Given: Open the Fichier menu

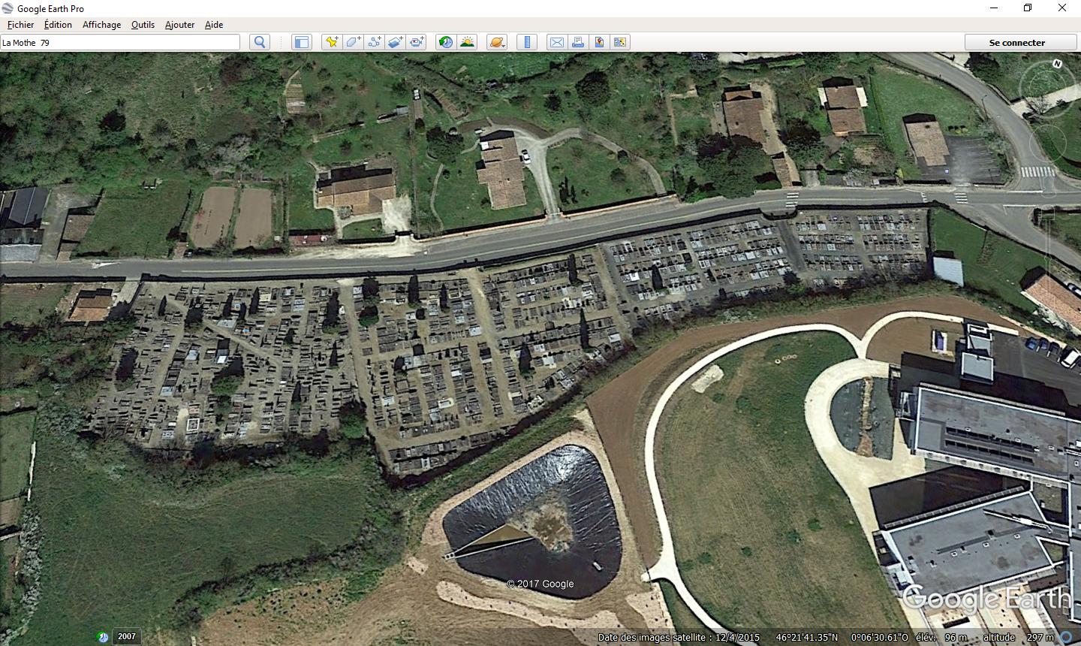Looking at the screenshot, I should coord(20,24).
